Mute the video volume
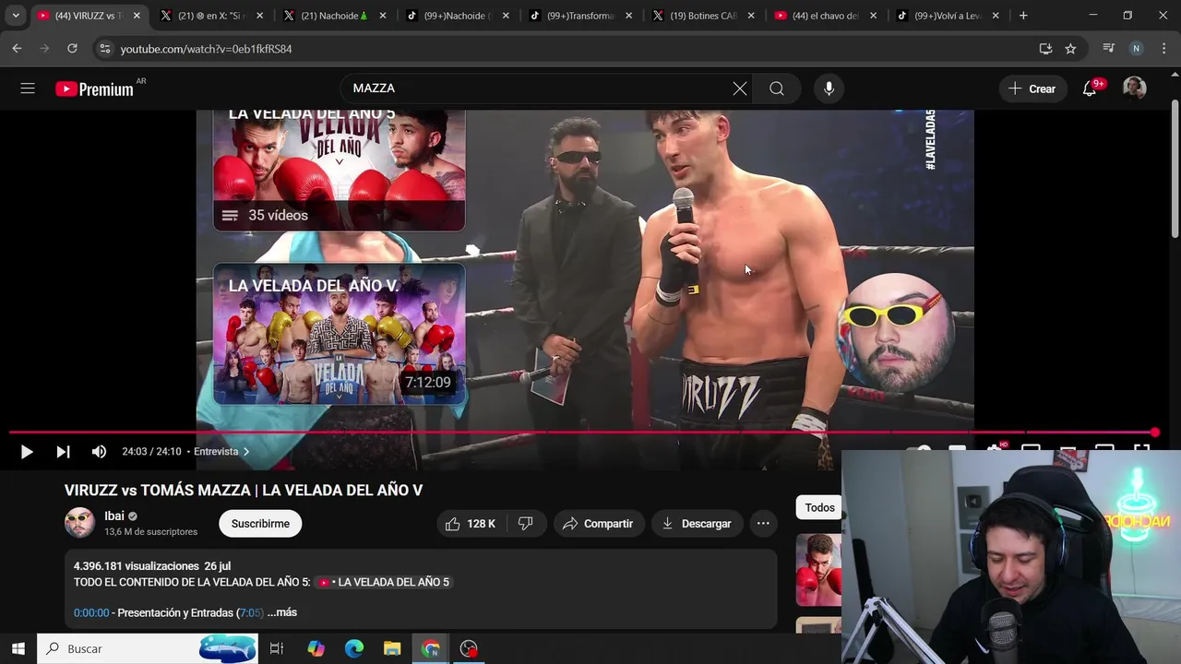Screen dimensions: 1181x664 tap(99, 452)
